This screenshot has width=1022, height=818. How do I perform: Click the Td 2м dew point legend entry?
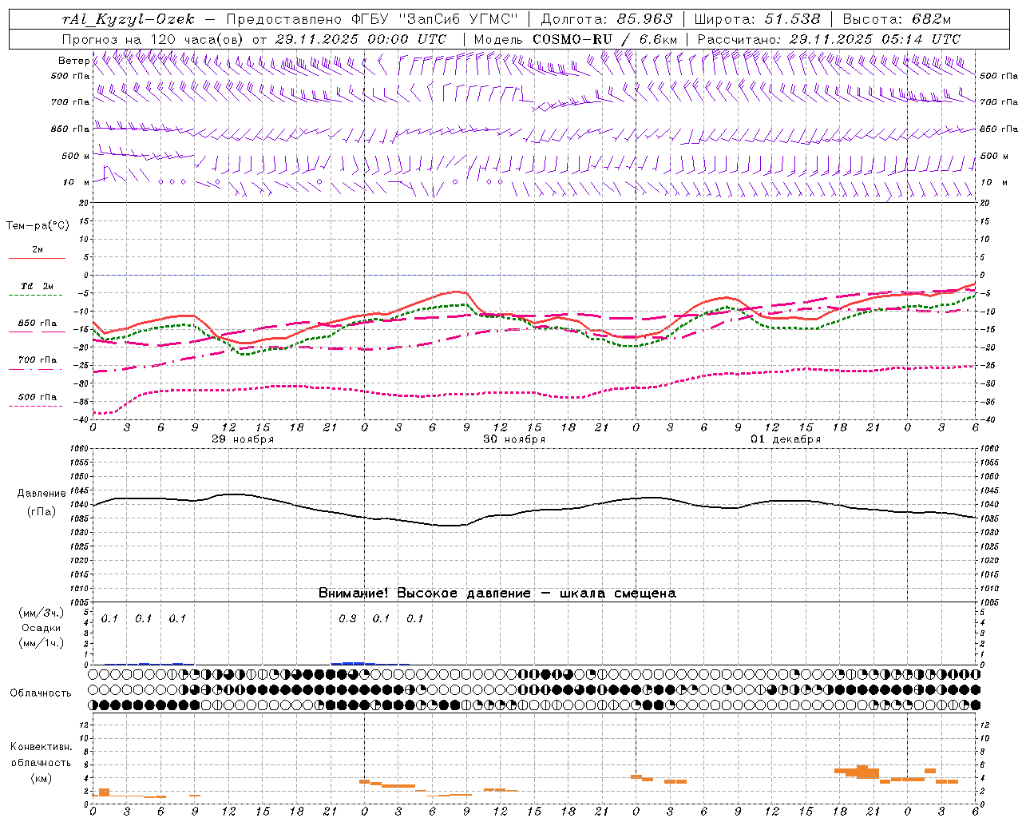tap(38, 286)
